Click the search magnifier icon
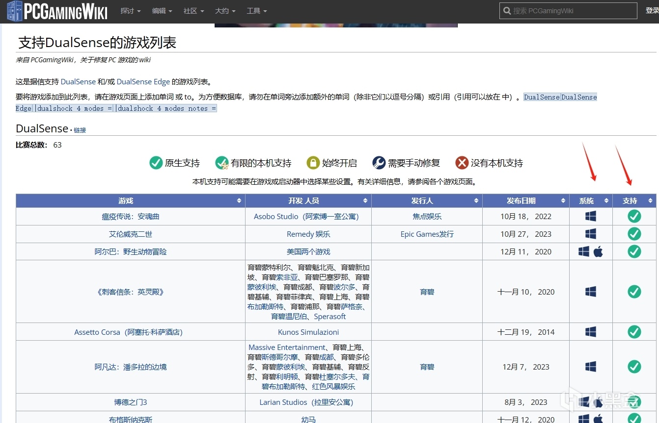Image resolution: width=659 pixels, height=423 pixels. pyautogui.click(x=507, y=11)
